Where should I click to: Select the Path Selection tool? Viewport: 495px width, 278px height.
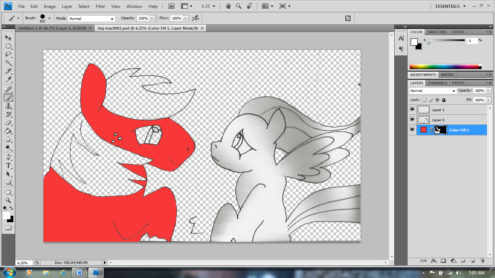tap(8, 174)
